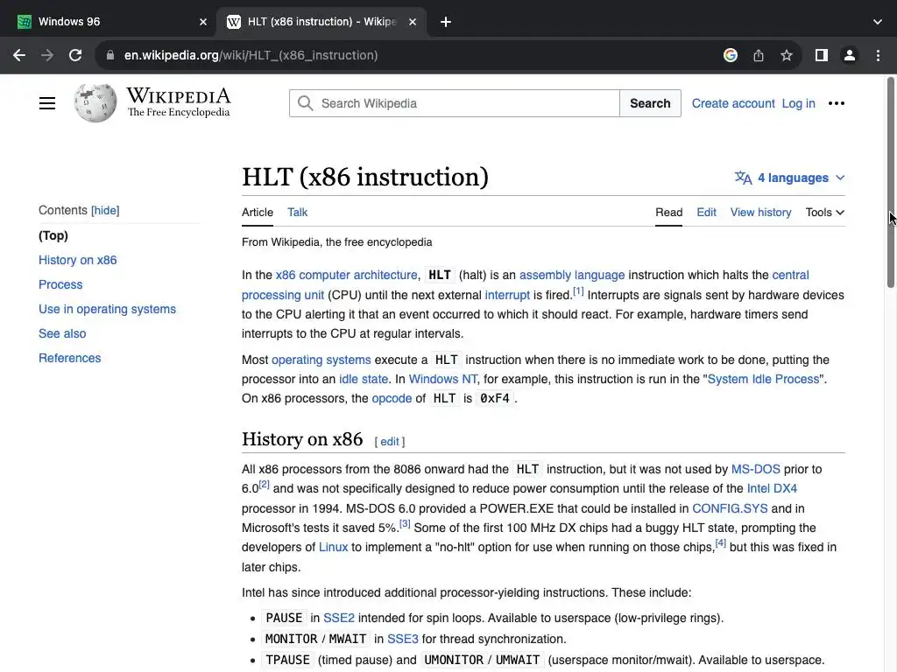Open Chrome three-dot menu
The height and width of the screenshot is (672, 897).
click(878, 55)
